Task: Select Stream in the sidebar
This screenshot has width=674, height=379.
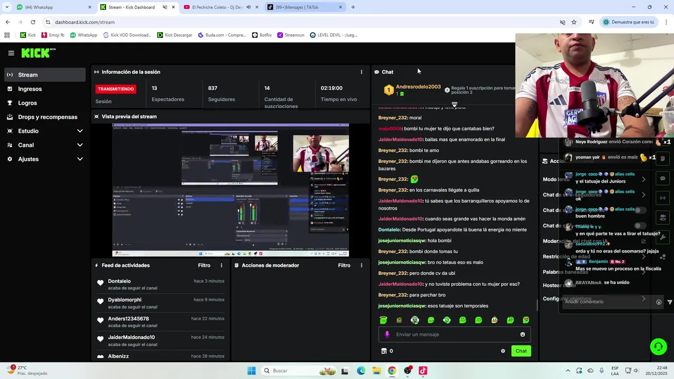Action: (45, 75)
